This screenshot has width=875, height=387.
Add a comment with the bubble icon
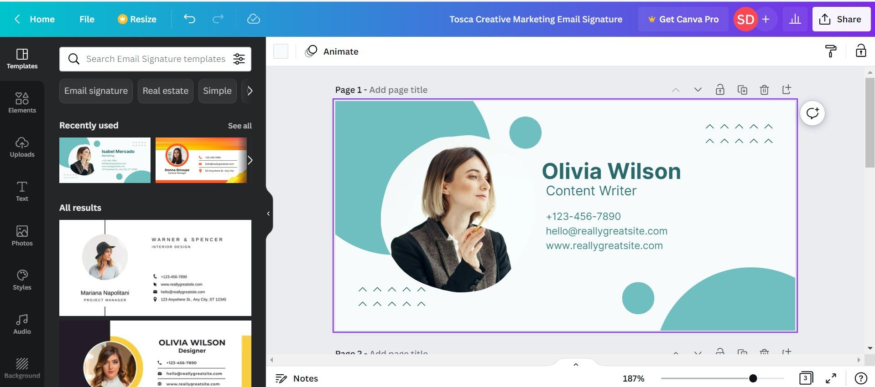pyautogui.click(x=812, y=113)
